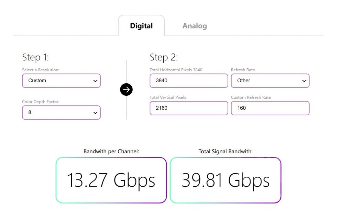Image resolution: width=352 pixels, height=212 pixels.
Task: Switch to the Analog tab
Action: click(195, 26)
